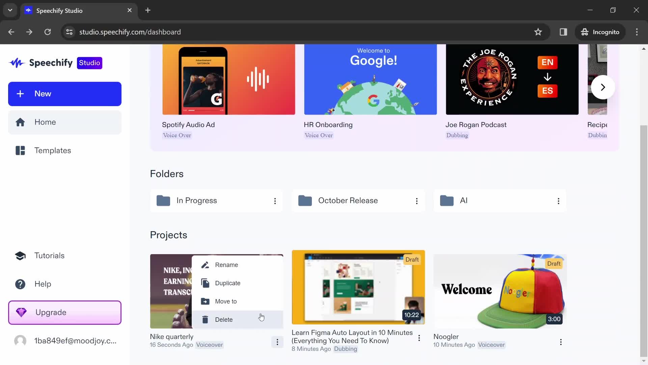Viewport: 648px width, 365px height.
Task: Click the user avatar icon
Action: click(20, 341)
